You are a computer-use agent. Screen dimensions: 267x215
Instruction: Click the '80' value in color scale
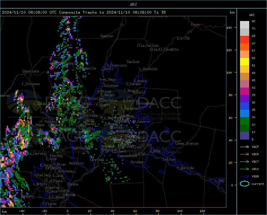[x=253, y=21]
